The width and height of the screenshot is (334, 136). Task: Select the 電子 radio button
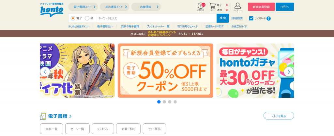tap(73, 19)
